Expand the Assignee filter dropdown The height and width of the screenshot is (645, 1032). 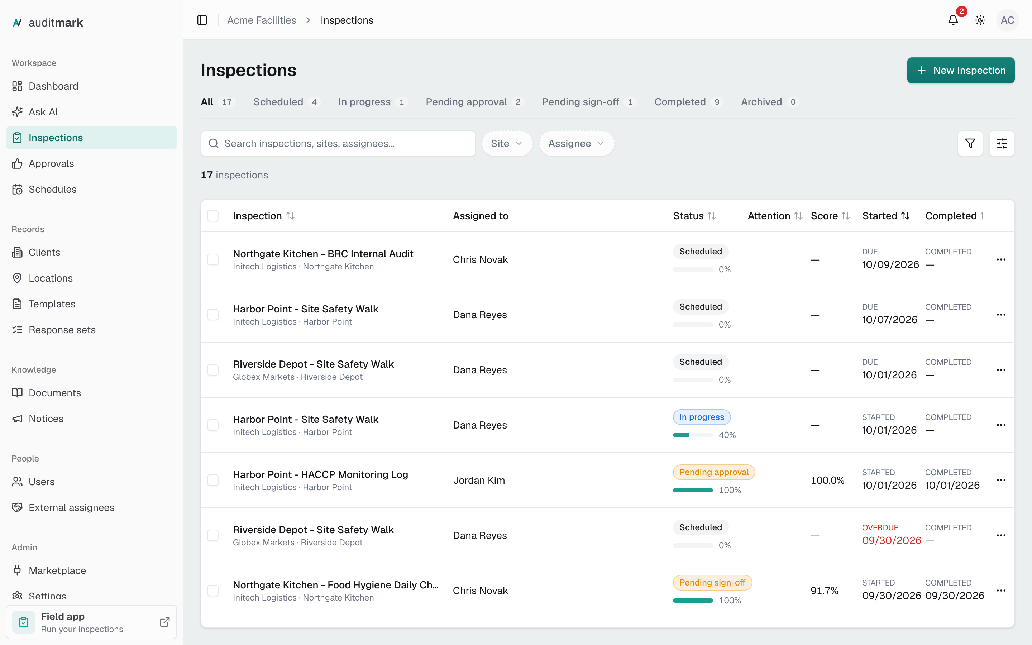[576, 143]
